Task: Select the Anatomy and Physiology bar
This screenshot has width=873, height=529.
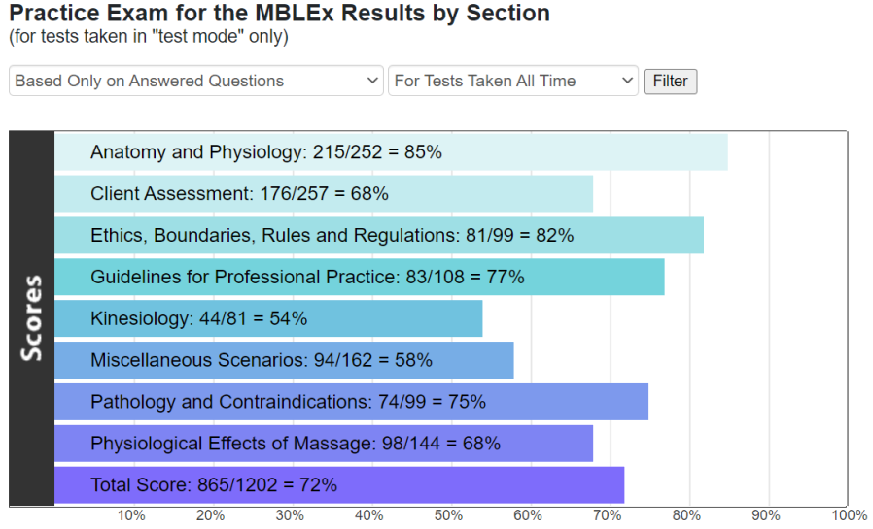Action: [x=391, y=152]
